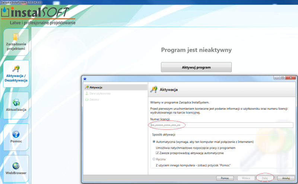Choose Automatyczna activation radio option
This screenshot has width=298, height=184.
[154, 142]
